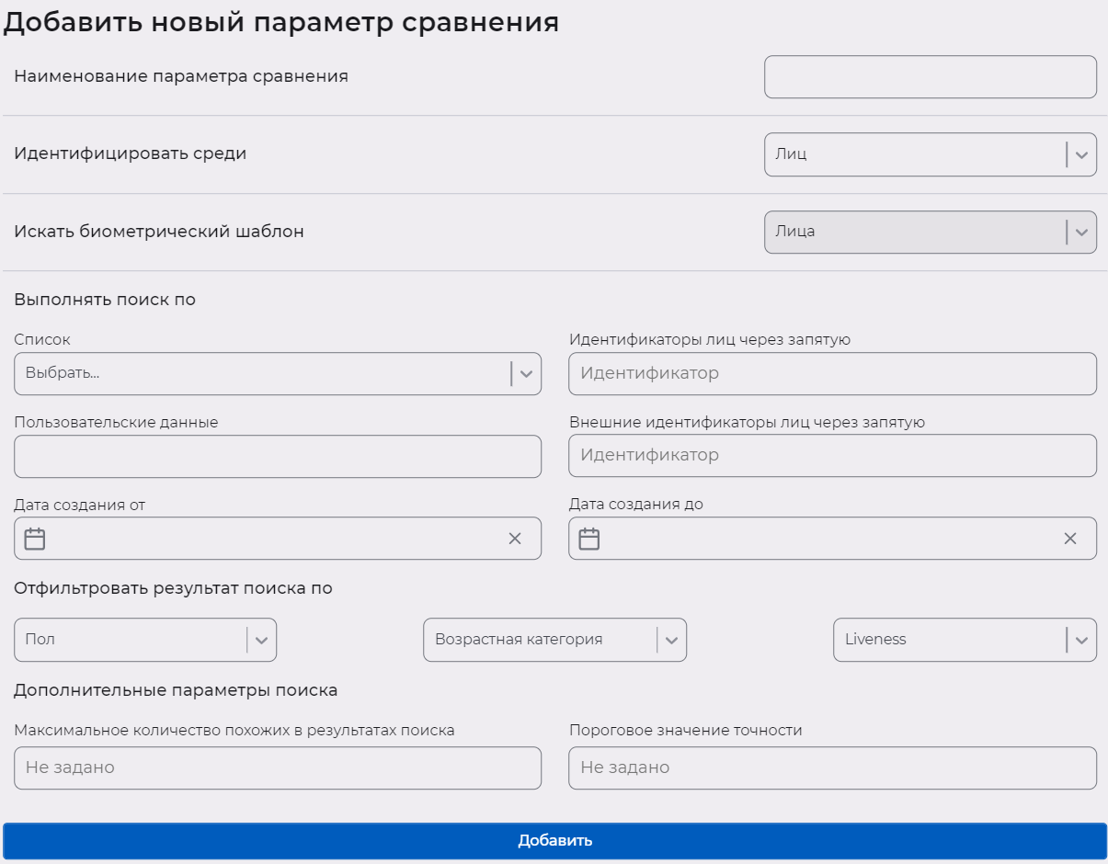Open the Возрастная категория filter dropdown
Image resolution: width=1108 pixels, height=864 pixels.
tap(554, 640)
